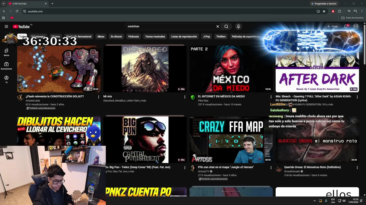Reload the youtube.com page
The width and height of the screenshot is (366, 205).
[17, 11]
